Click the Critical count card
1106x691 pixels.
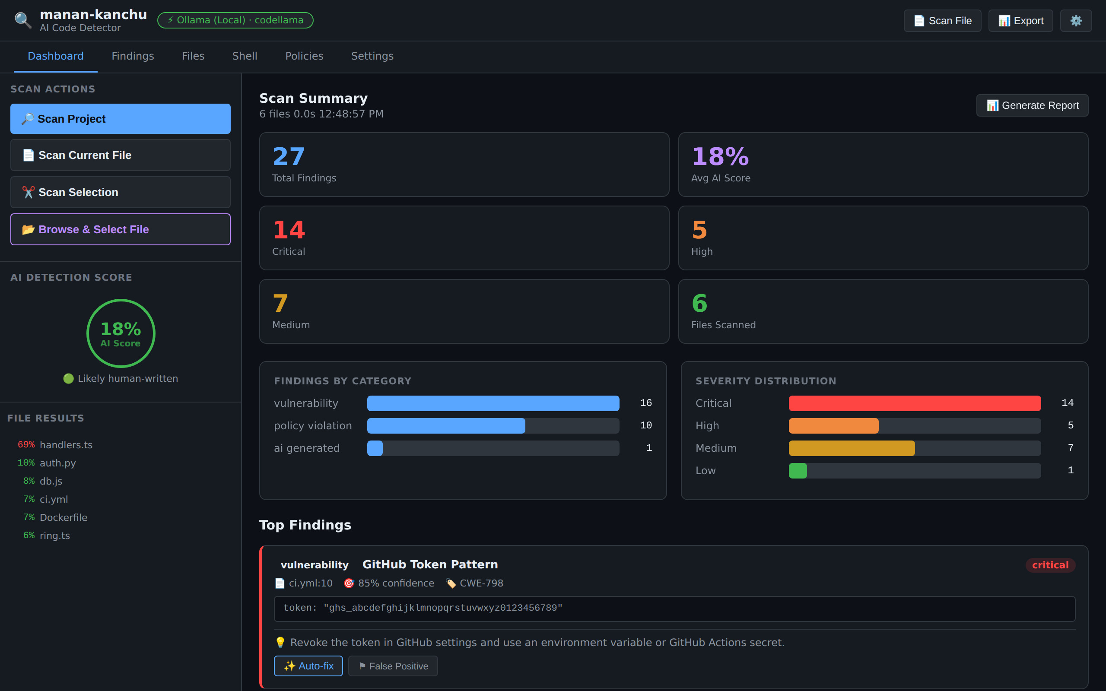[x=464, y=238]
